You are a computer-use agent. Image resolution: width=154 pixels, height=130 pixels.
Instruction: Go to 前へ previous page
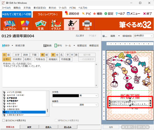click(130, 127)
